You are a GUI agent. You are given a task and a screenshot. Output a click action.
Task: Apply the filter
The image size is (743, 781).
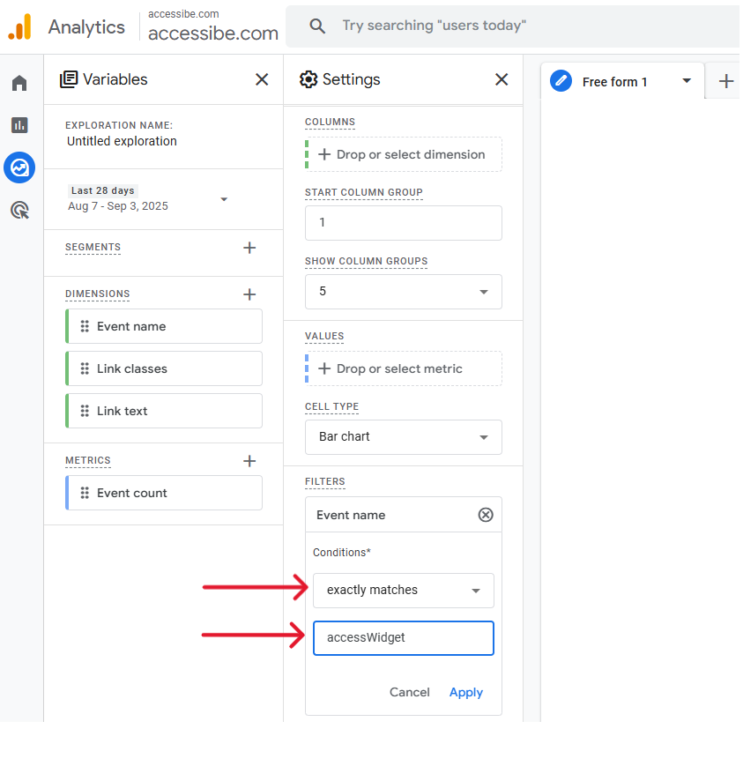coord(465,692)
